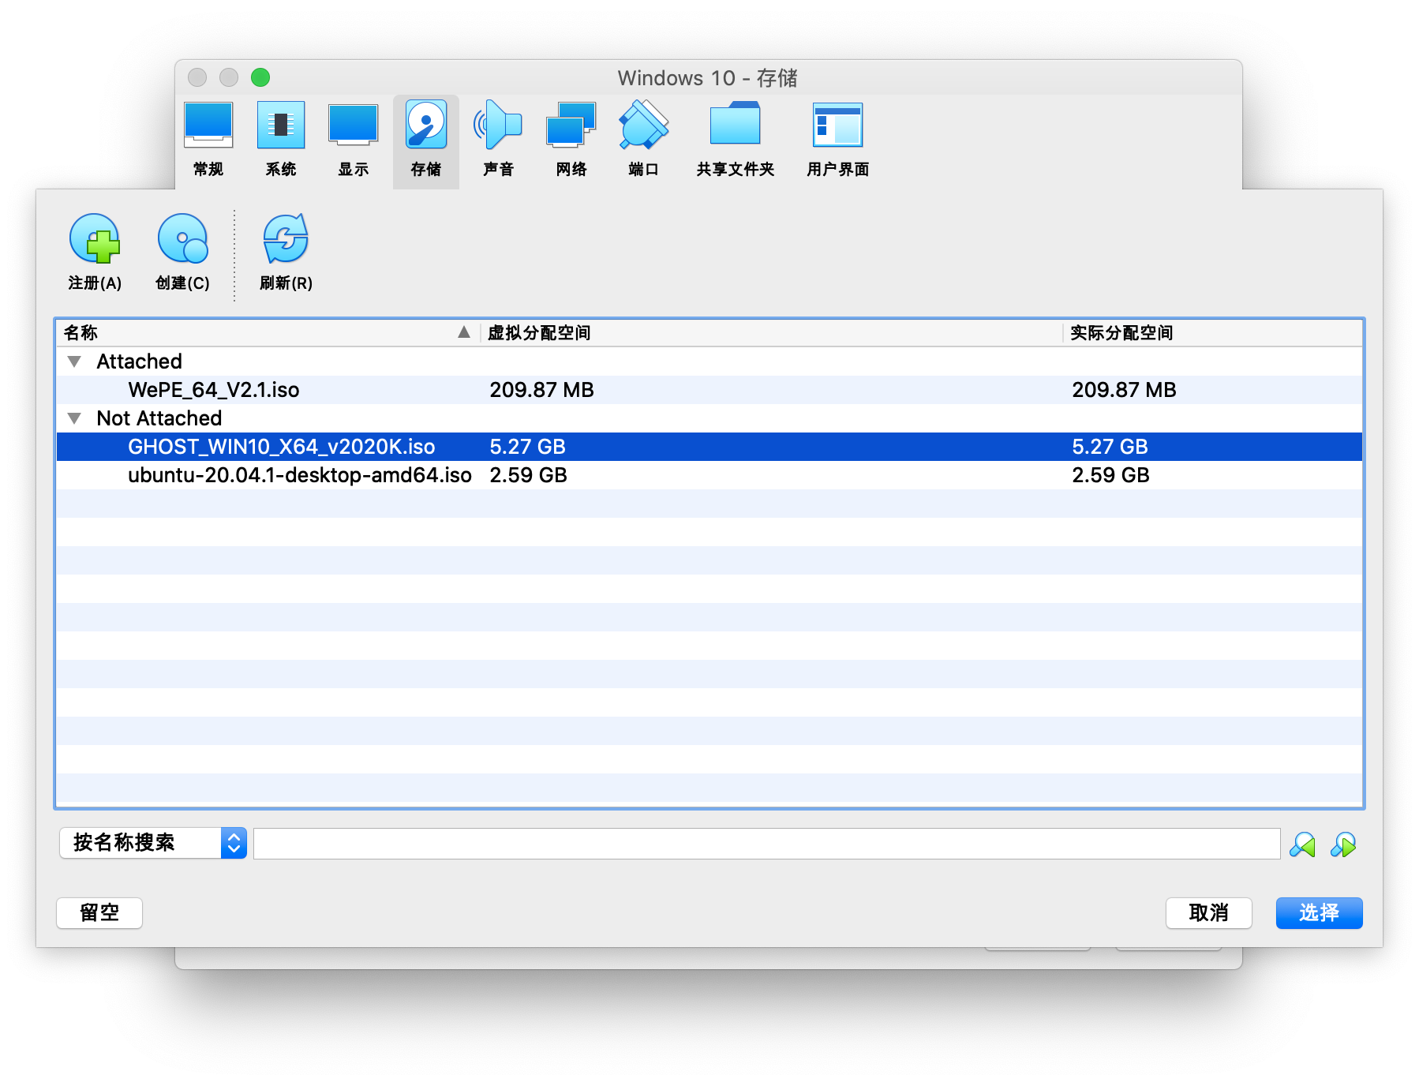
Task: Open the System (系统) settings icon
Action: [x=281, y=126]
